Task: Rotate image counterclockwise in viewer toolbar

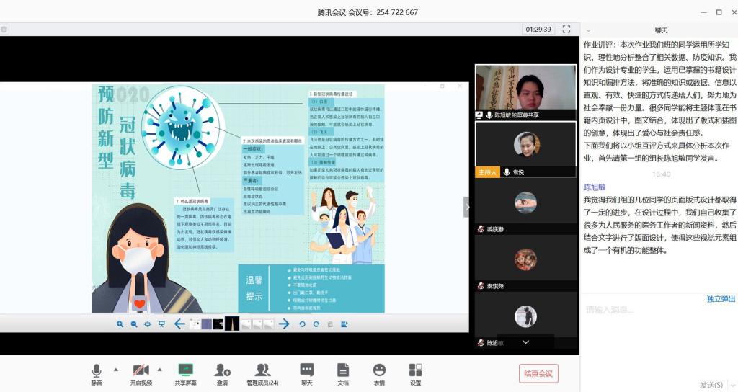Action: tap(302, 324)
